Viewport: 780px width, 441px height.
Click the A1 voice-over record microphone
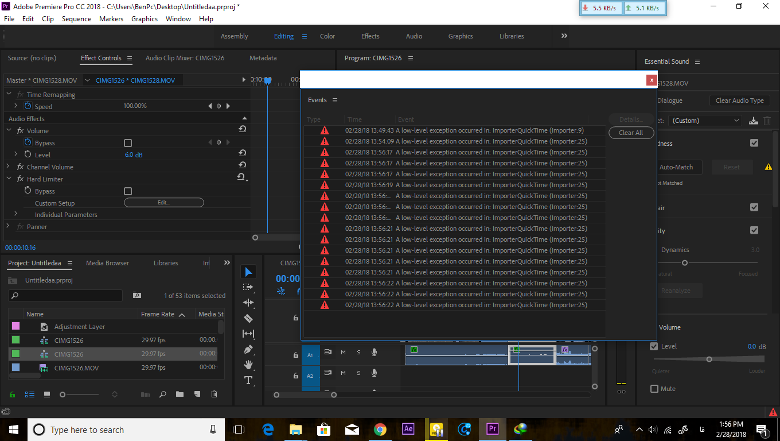(x=374, y=352)
